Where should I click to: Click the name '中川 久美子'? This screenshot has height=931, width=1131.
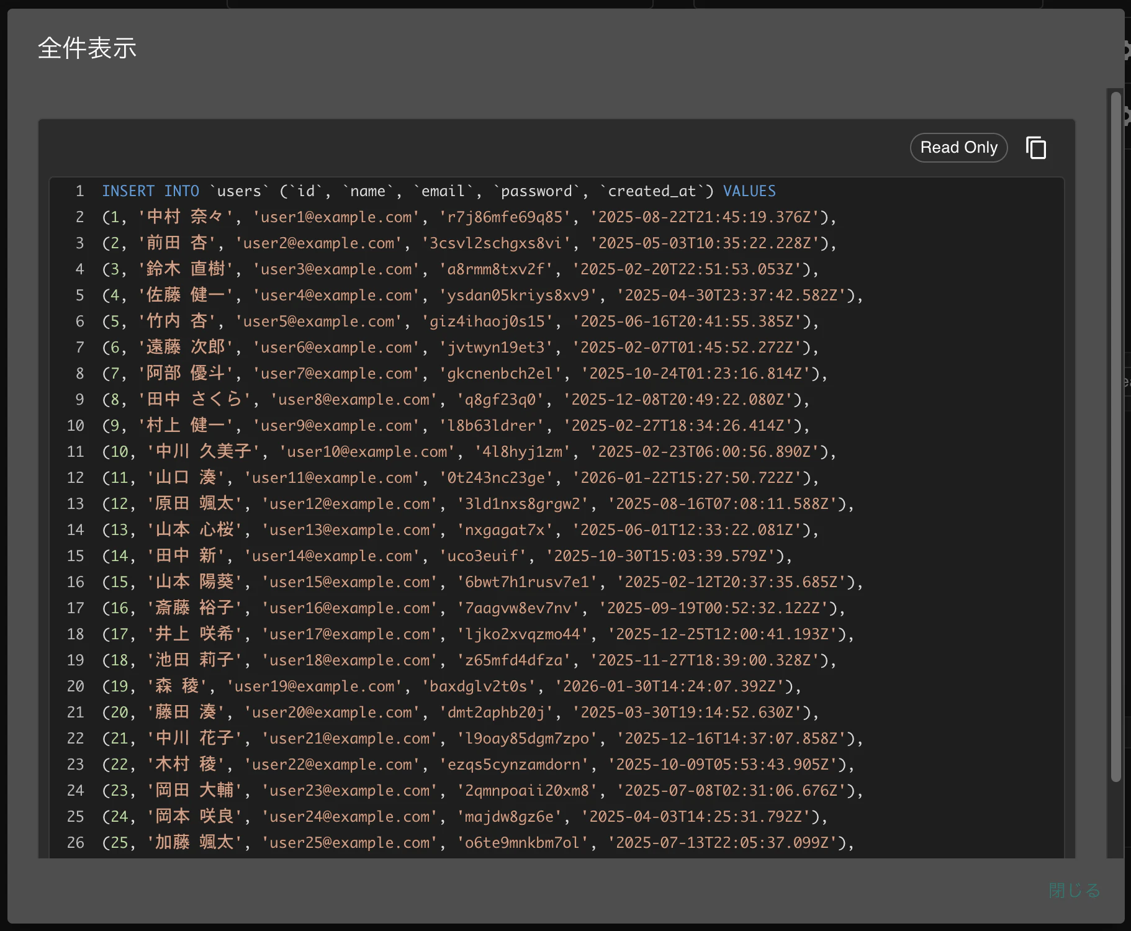tap(203, 452)
